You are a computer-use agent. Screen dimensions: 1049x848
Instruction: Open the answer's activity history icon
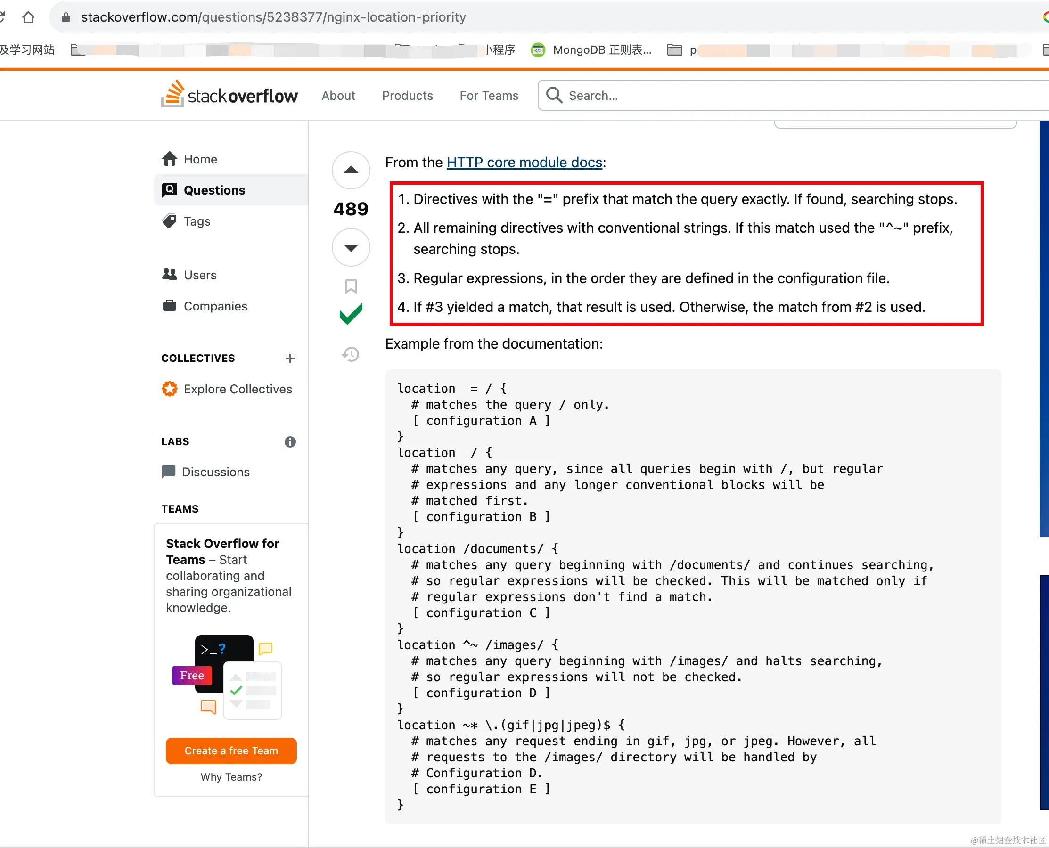tap(350, 354)
